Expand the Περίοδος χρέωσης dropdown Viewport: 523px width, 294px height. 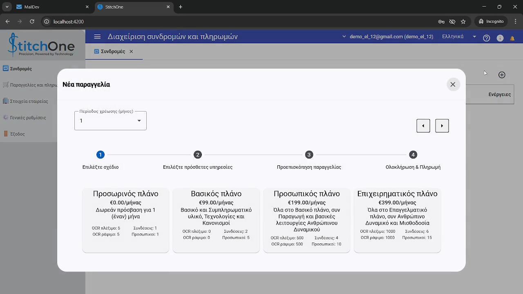[110, 120]
